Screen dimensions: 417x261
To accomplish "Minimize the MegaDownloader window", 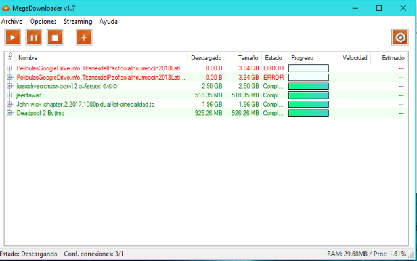I will click(x=355, y=8).
